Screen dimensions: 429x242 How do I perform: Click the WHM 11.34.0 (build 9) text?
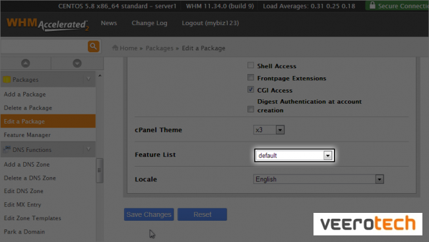click(x=220, y=6)
